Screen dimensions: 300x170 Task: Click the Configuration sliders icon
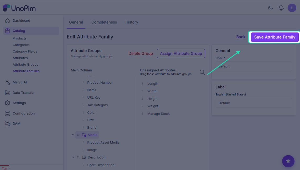(x=7, y=114)
